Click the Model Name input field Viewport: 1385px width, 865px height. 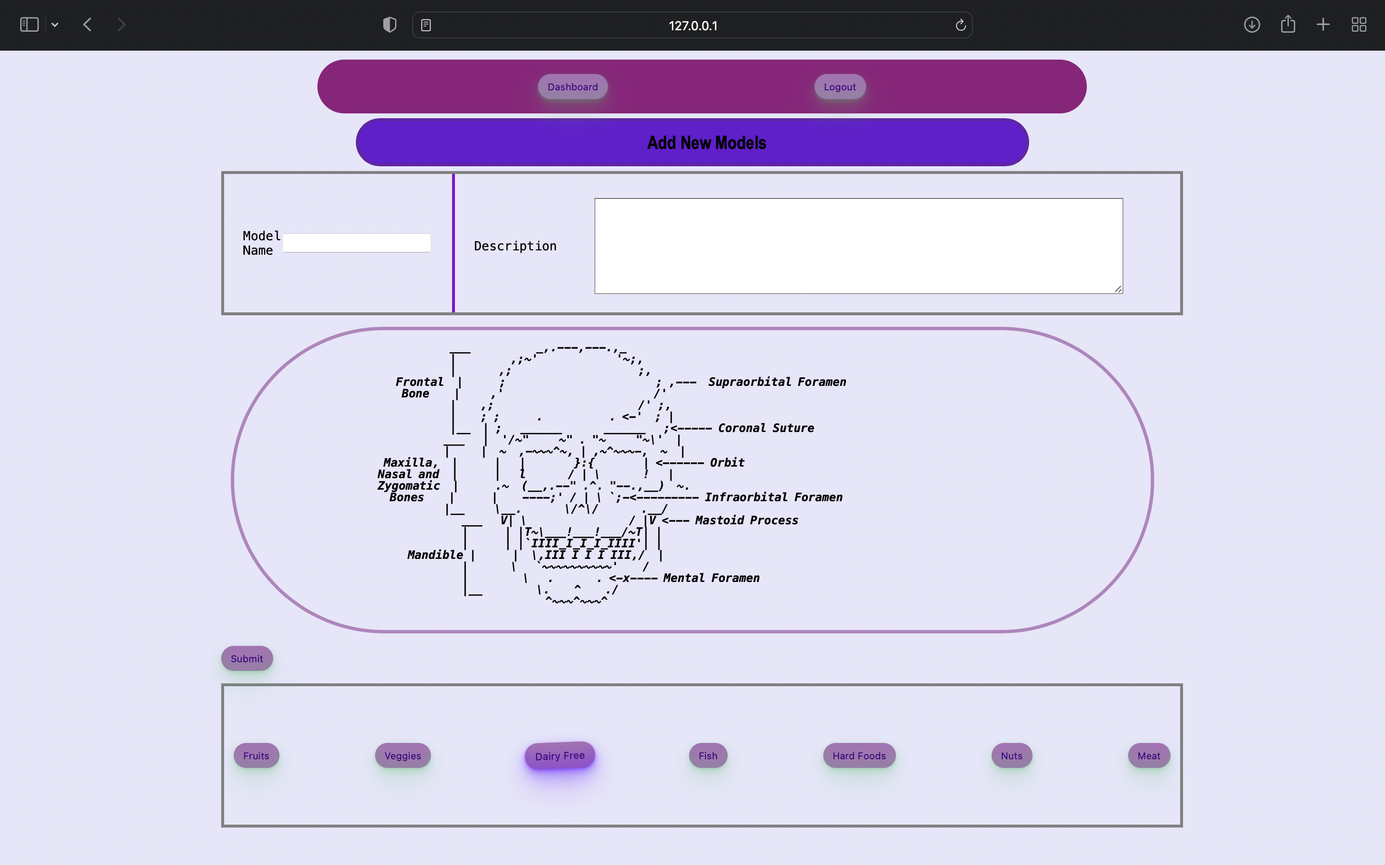point(356,242)
